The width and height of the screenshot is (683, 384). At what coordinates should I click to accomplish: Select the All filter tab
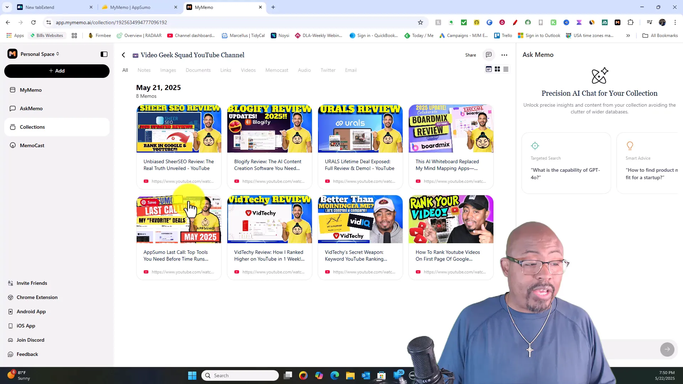(x=125, y=70)
